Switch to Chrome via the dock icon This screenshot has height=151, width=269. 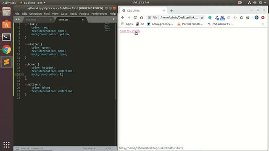pos(7,49)
